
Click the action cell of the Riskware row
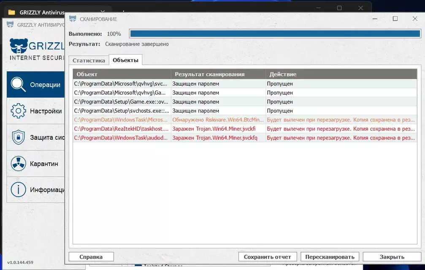click(341, 120)
